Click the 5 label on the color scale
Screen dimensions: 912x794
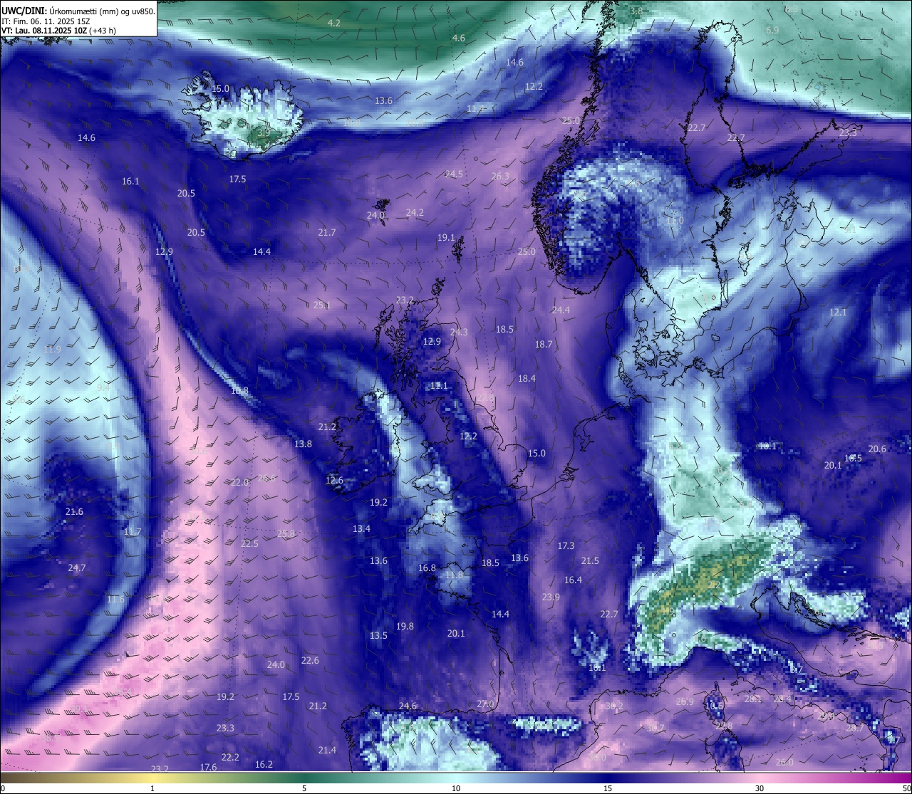304,788
